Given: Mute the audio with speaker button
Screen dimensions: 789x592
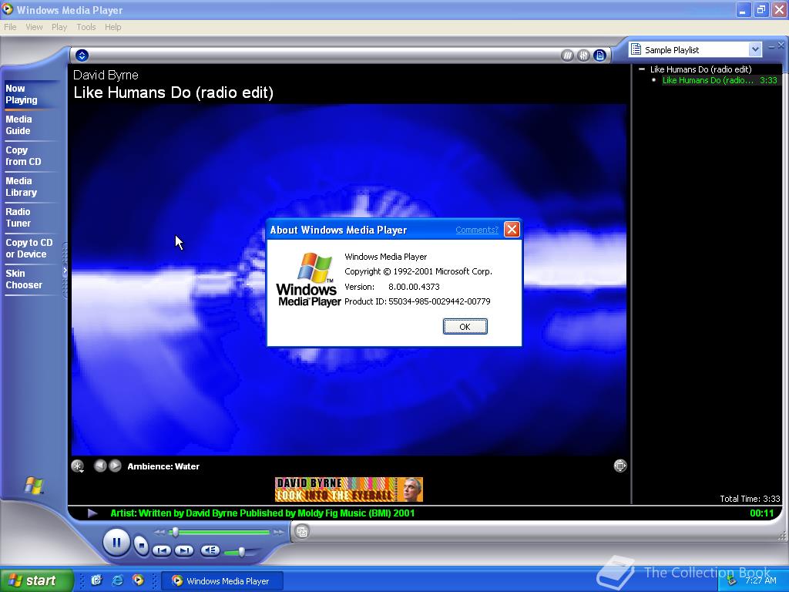Looking at the screenshot, I should click(210, 550).
